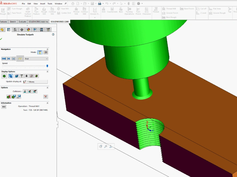
Task: Click the Update display at 1 Moves button
Action: pyautogui.click(x=35, y=82)
